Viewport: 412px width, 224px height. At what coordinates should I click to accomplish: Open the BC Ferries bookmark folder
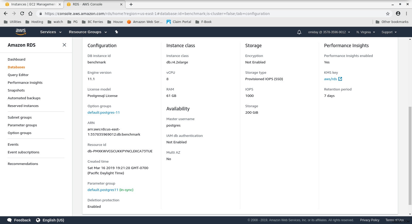tap(92, 22)
